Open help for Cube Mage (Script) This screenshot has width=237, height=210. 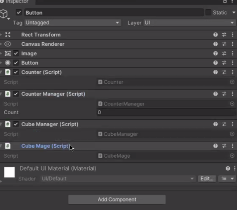pyautogui.click(x=215, y=146)
